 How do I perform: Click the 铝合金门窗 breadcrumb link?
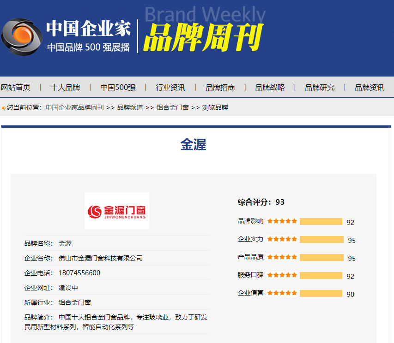click(172, 107)
